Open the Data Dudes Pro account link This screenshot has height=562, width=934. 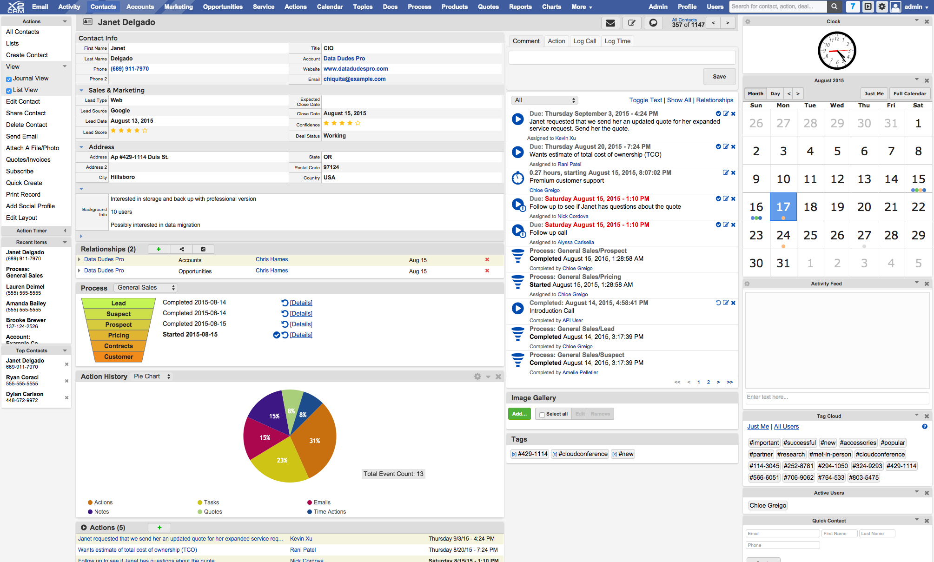click(344, 59)
